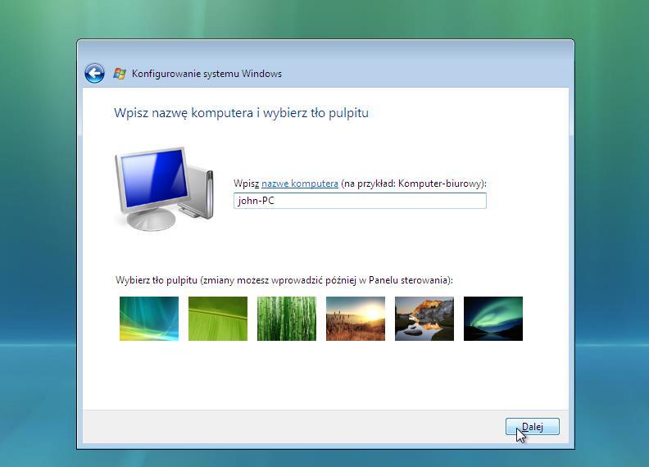Click heading "Wpisz nazwę komputera i wybierz tło pulpitu"

(x=241, y=112)
